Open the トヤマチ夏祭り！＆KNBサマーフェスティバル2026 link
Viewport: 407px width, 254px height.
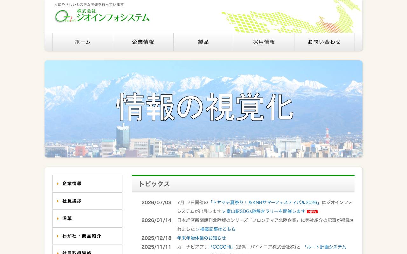pyautogui.click(x=265, y=203)
